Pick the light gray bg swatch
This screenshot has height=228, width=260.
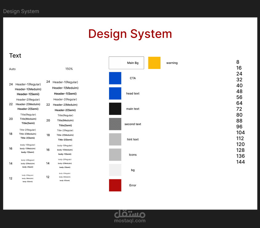click(115, 170)
